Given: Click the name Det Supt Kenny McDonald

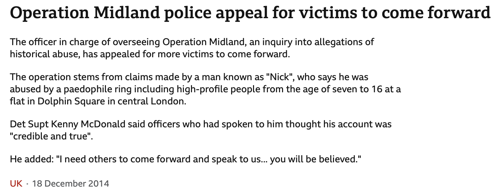Looking at the screenshot, I should tap(69, 125).
